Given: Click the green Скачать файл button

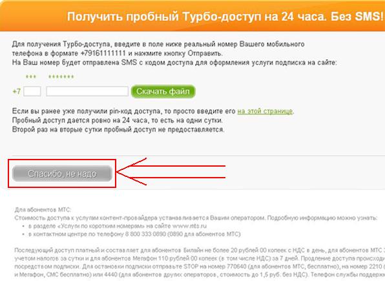Looking at the screenshot, I should [x=163, y=92].
